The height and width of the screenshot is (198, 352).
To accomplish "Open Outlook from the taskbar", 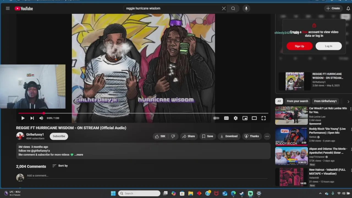I will coord(225,193).
